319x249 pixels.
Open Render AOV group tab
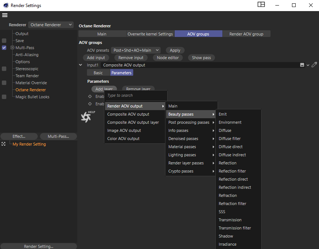pyautogui.click(x=246, y=34)
